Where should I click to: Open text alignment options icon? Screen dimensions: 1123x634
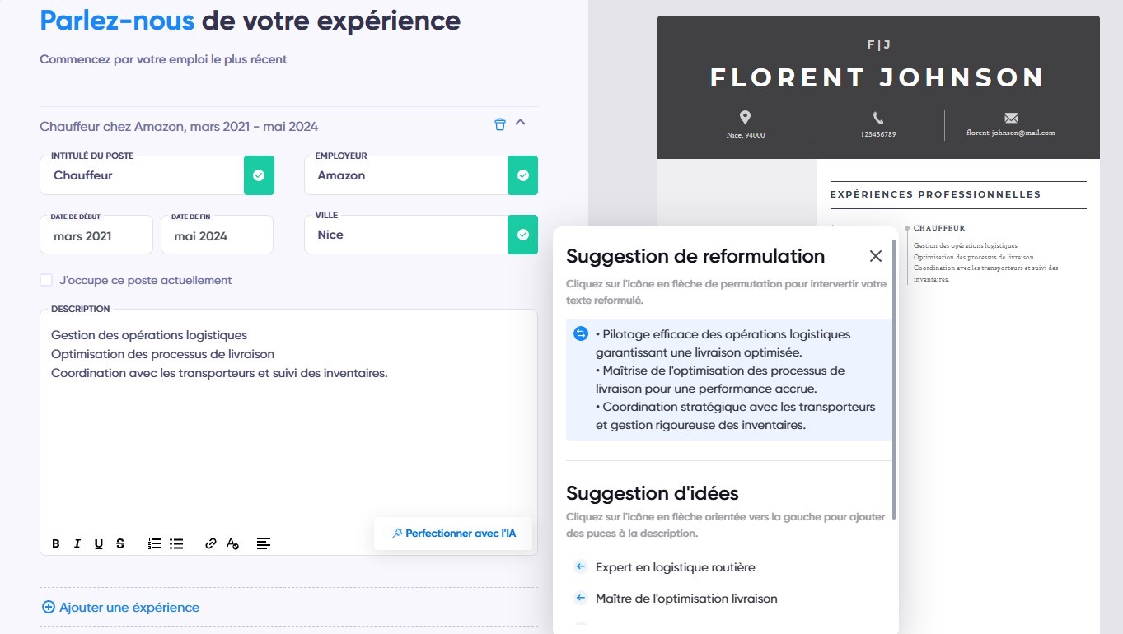pos(264,543)
